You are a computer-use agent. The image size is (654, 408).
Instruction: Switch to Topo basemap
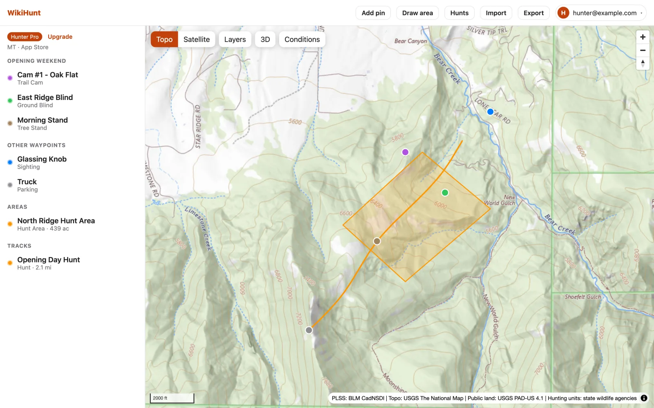point(164,40)
